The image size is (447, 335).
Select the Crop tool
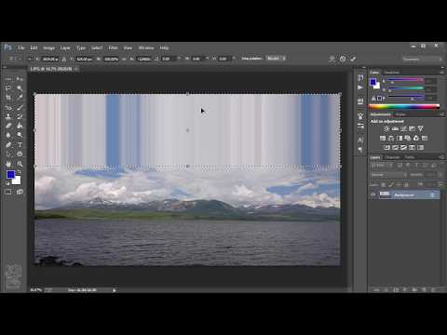[x=8, y=98]
